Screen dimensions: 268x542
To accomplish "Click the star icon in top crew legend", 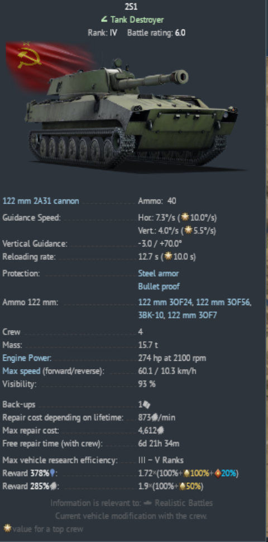I will 7,529.
